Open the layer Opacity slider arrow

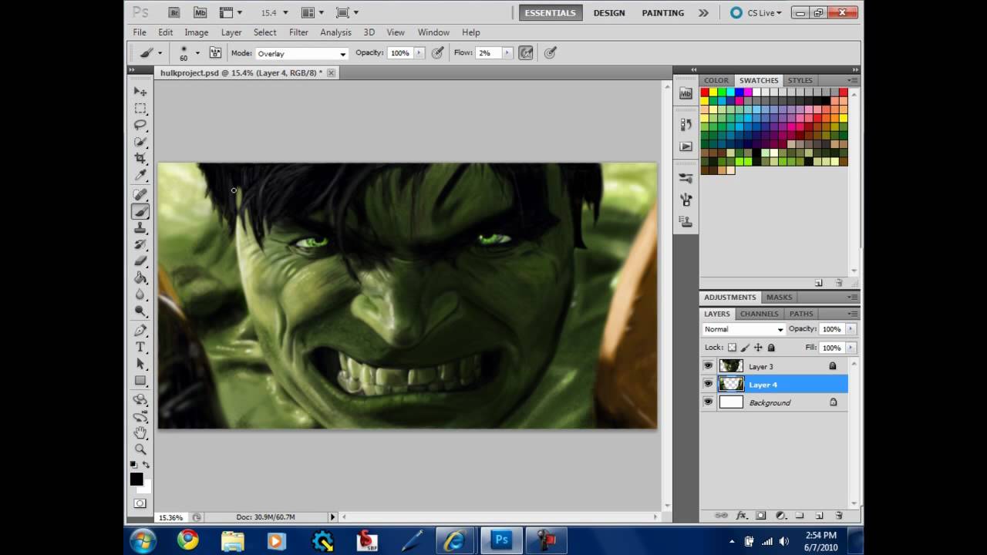click(851, 329)
